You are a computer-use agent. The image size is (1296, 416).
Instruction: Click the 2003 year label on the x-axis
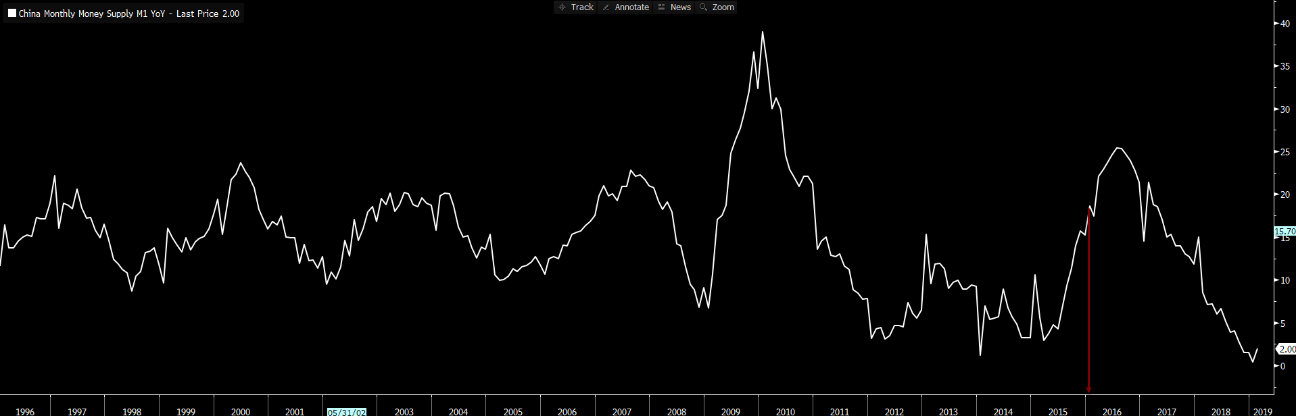pos(404,411)
